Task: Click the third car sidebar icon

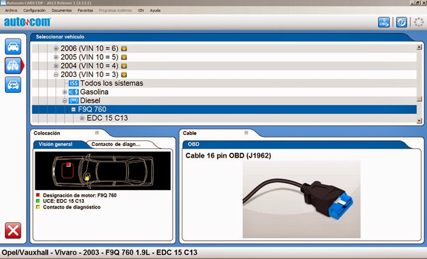Action: pos(13,85)
